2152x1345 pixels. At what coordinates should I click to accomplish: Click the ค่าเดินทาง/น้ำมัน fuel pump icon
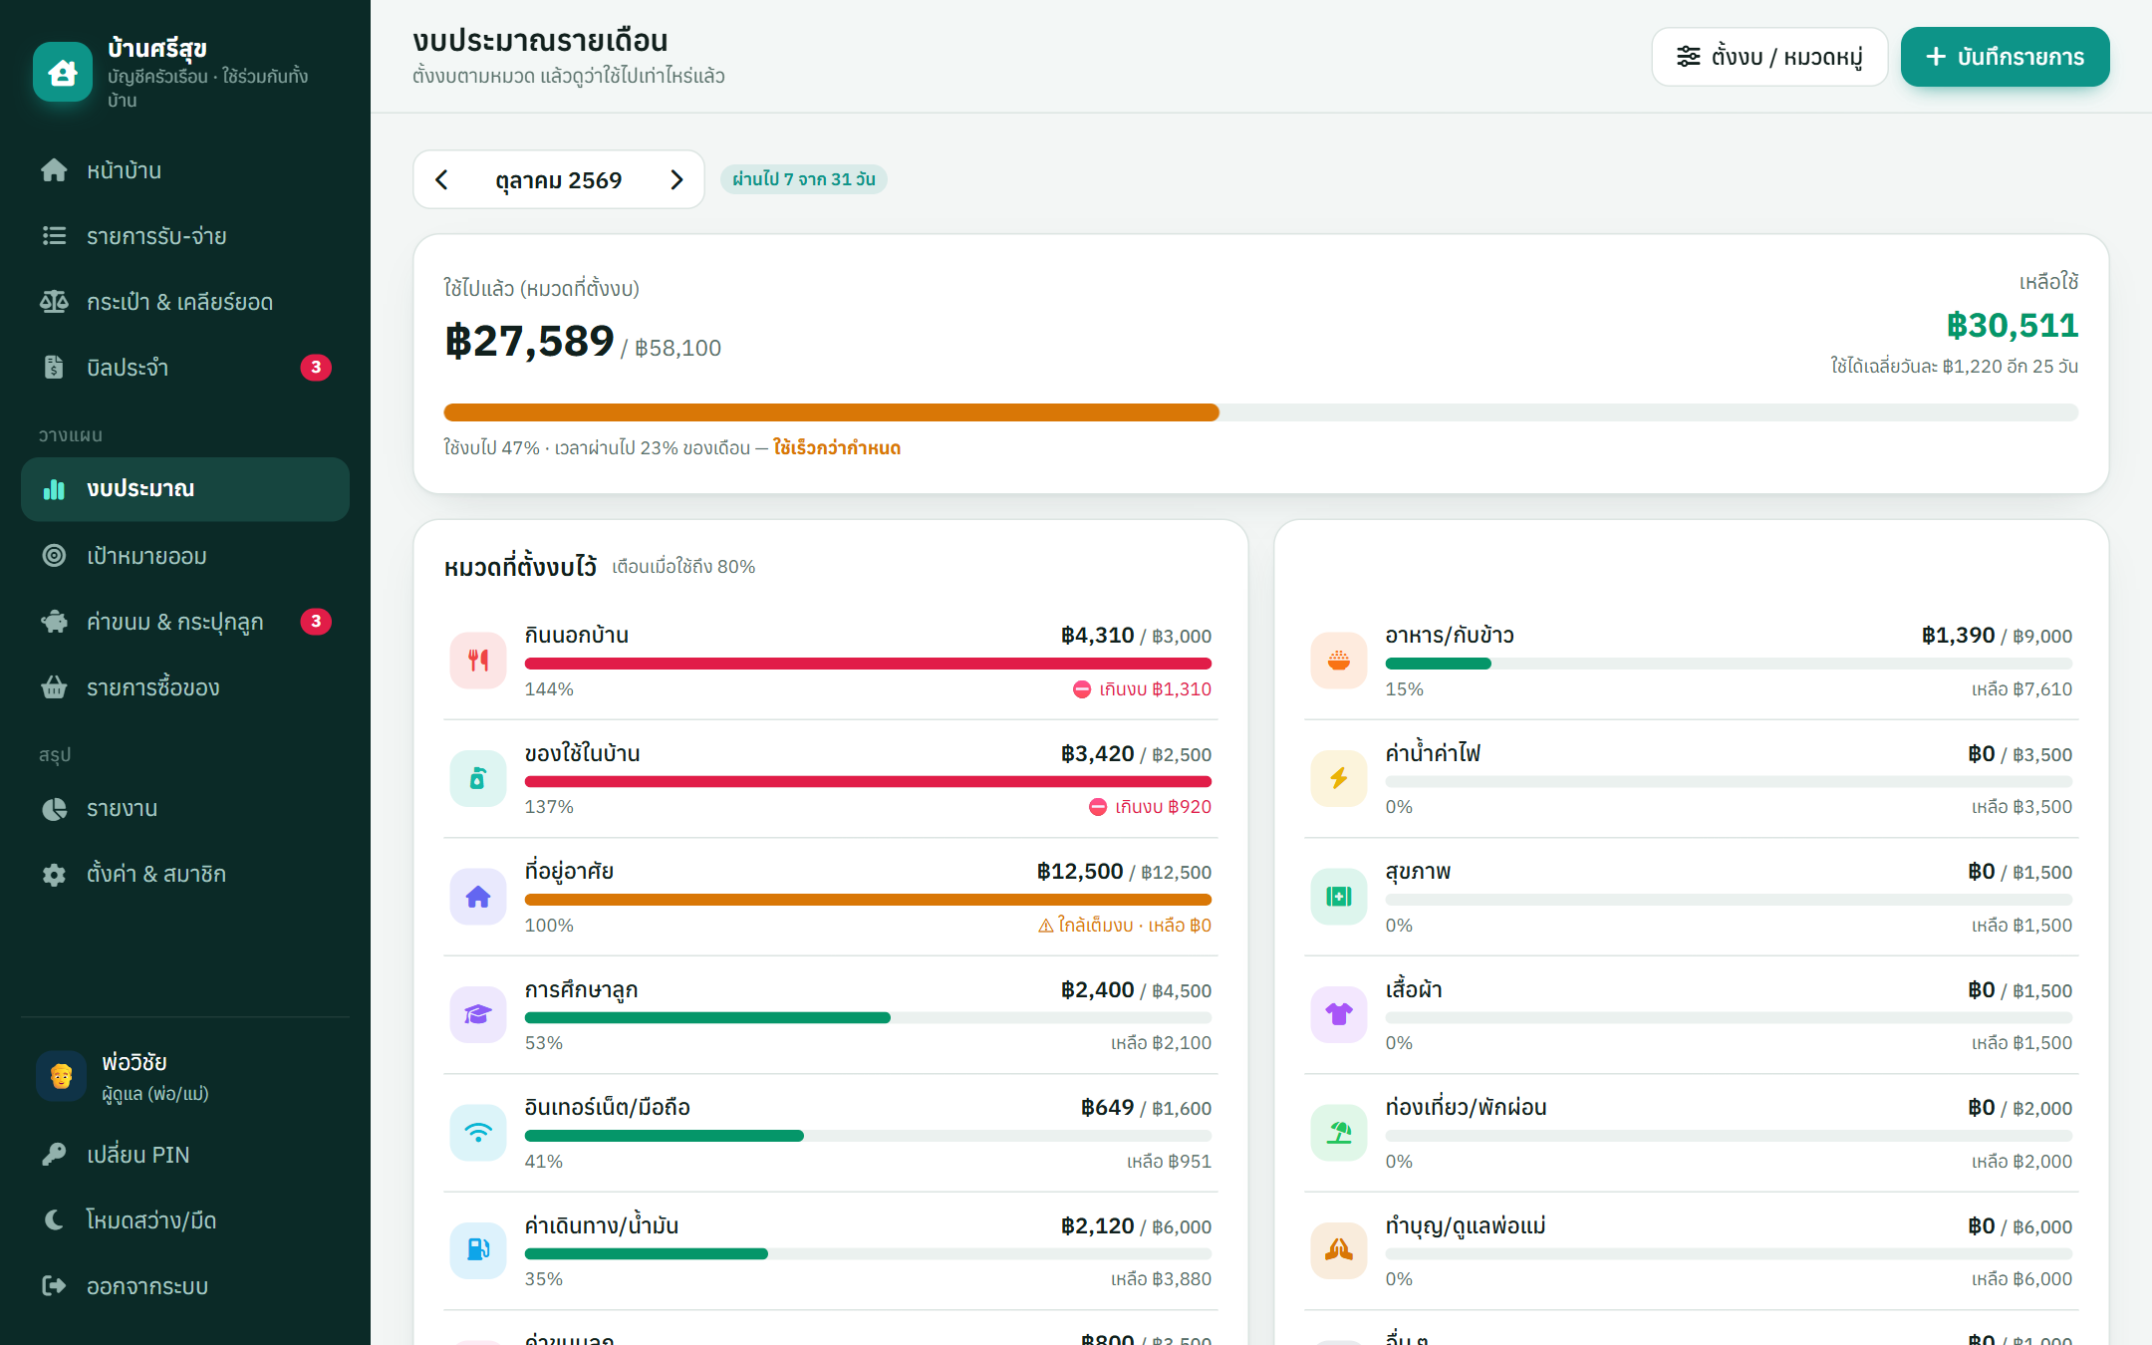pyautogui.click(x=478, y=1250)
